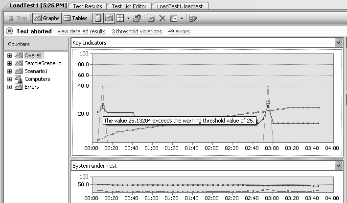The width and height of the screenshot is (347, 203).
Task: Click the four-pane graph layout icon
Action: click(x=120, y=18)
